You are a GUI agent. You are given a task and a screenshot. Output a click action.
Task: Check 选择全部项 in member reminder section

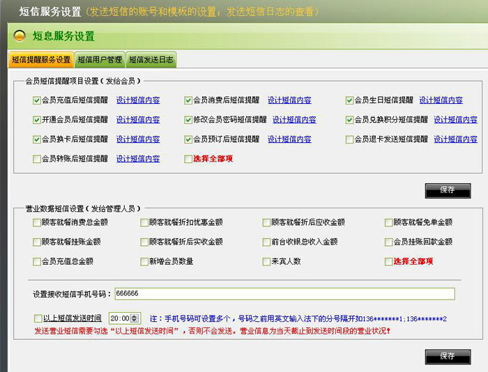click(188, 159)
